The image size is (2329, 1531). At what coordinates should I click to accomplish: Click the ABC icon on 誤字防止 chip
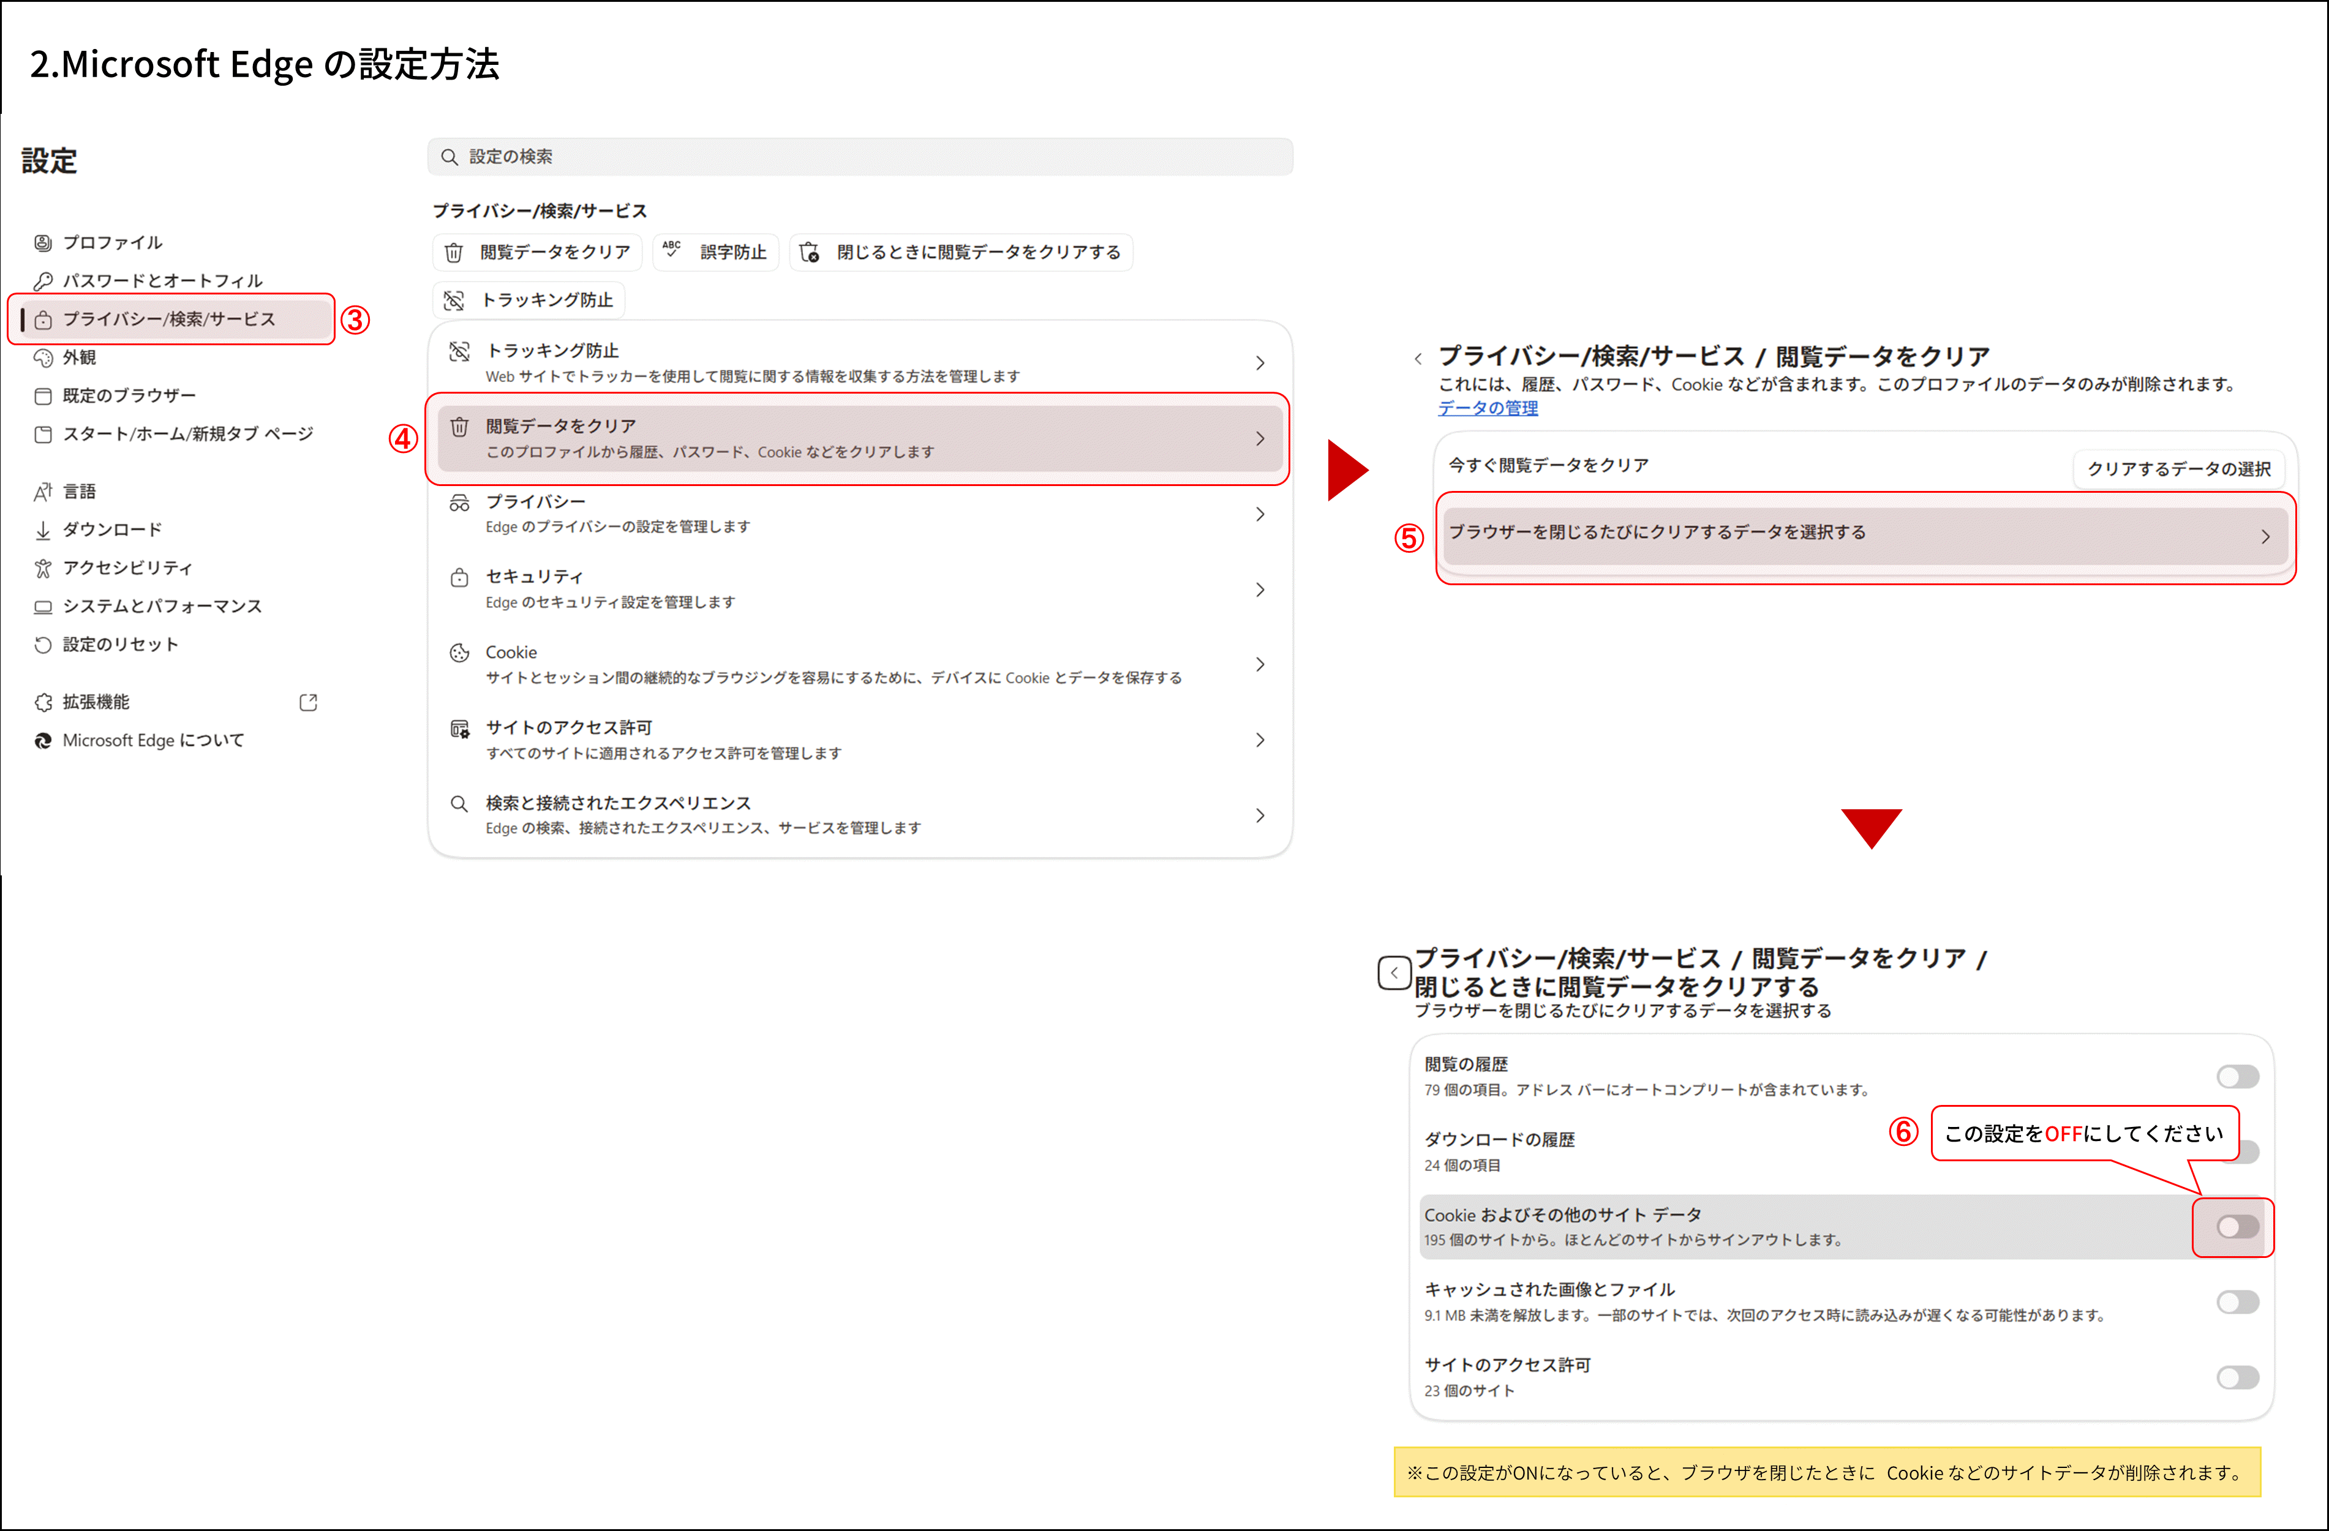pyautogui.click(x=671, y=250)
